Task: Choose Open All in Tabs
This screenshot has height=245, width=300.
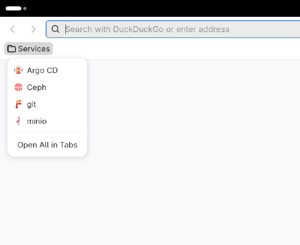Action: 47,145
